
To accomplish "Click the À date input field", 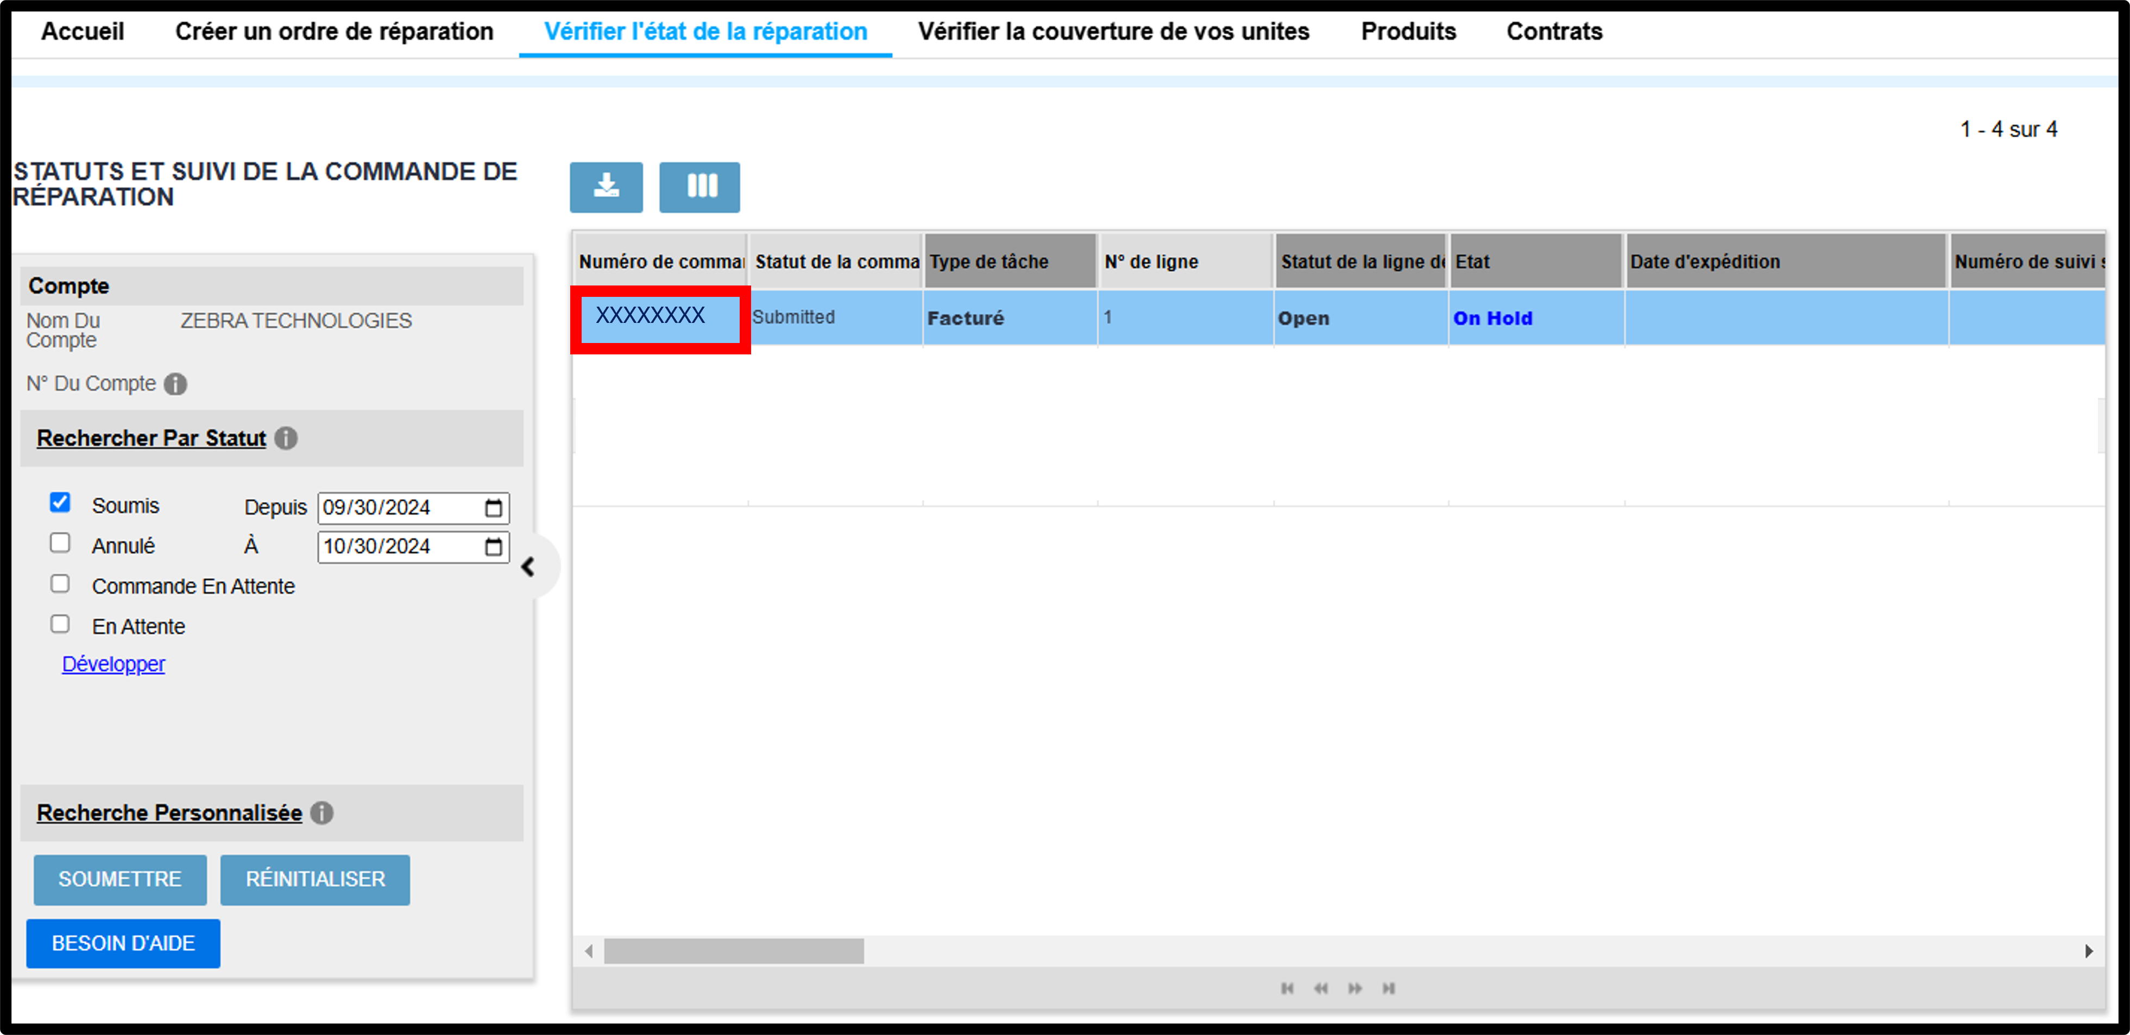I will (413, 546).
